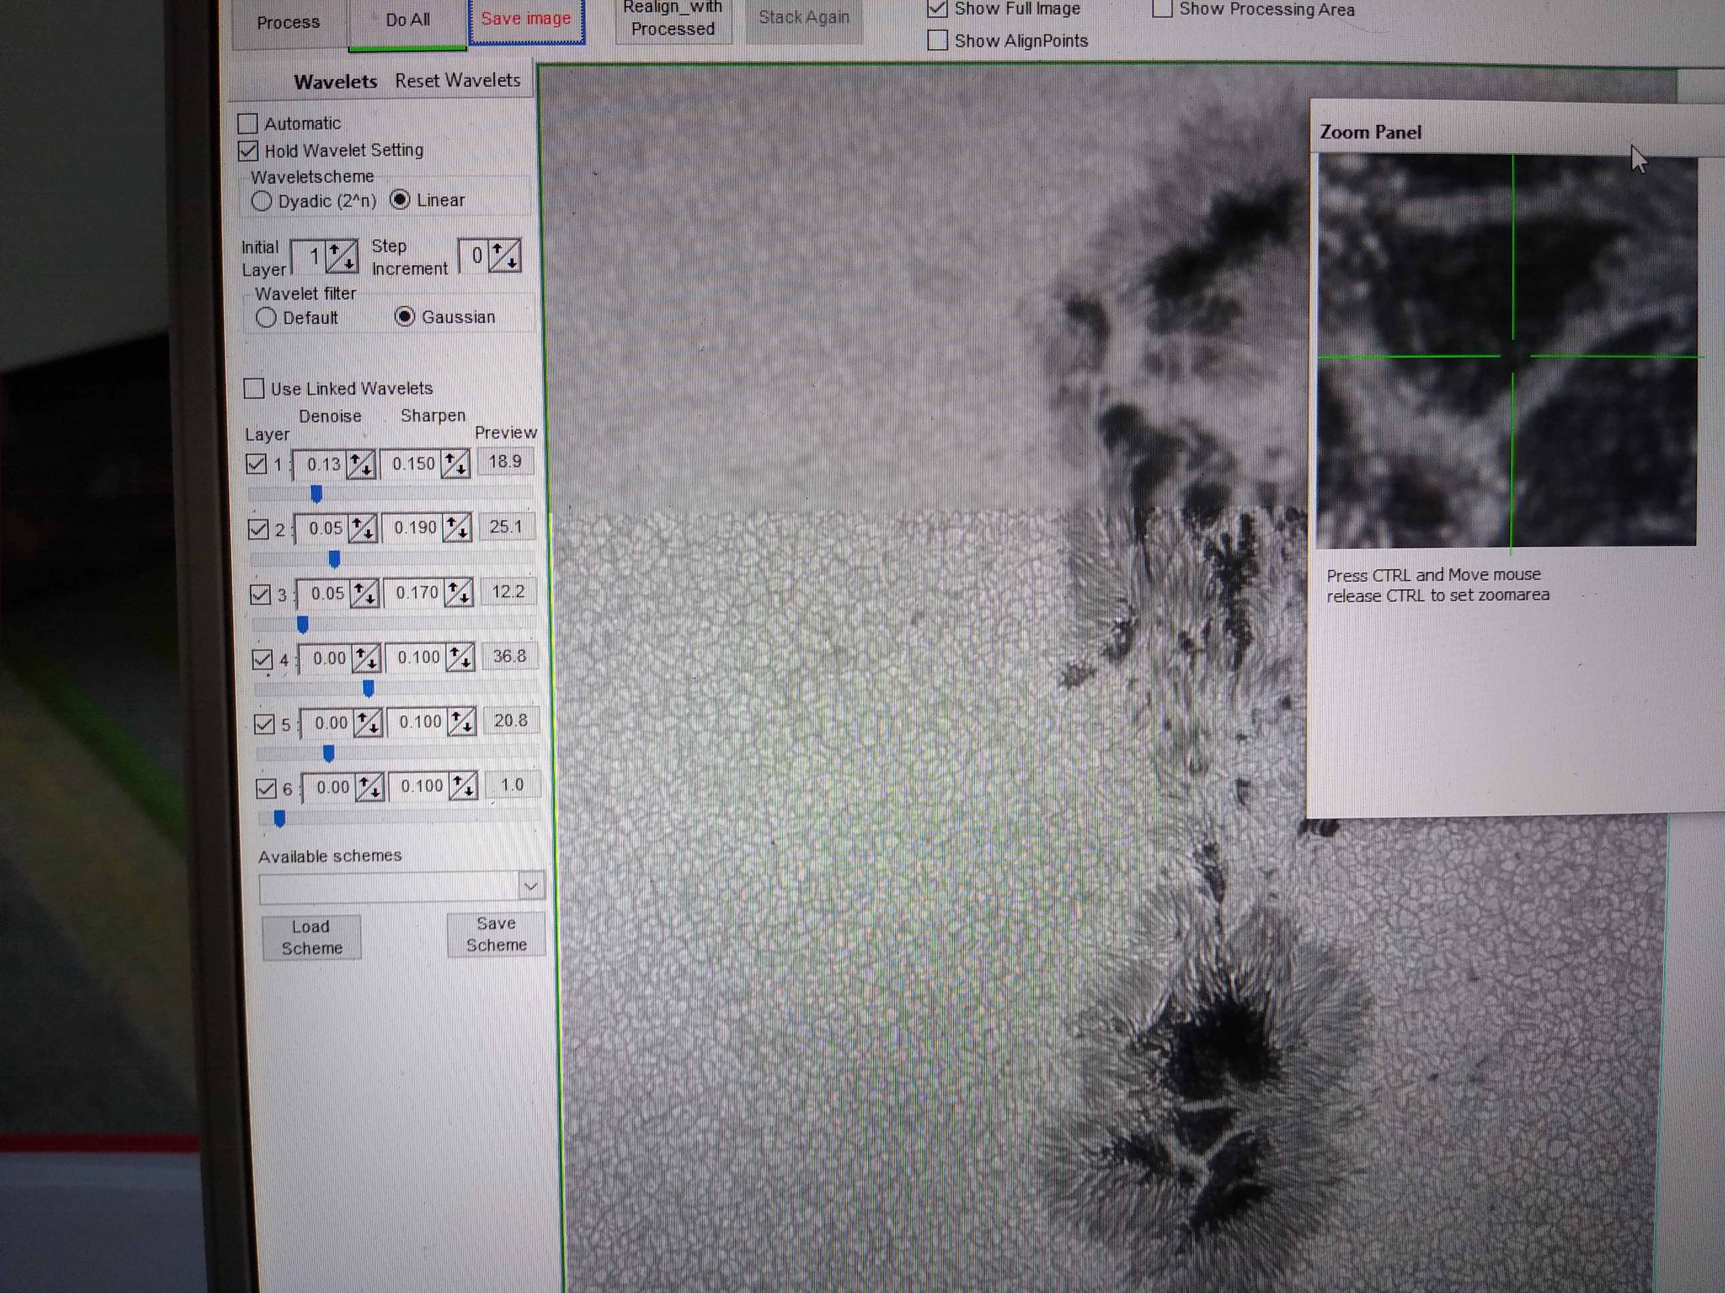Click Realign with Processed button
Viewport: 1725px width, 1293px height.
[673, 19]
